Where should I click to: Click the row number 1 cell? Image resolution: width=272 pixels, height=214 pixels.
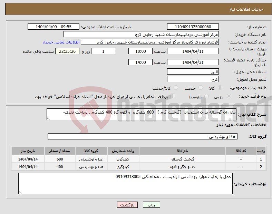(261, 159)
